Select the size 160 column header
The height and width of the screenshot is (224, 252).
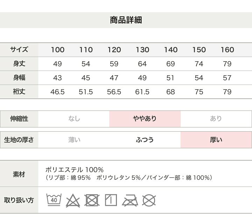point(227,50)
